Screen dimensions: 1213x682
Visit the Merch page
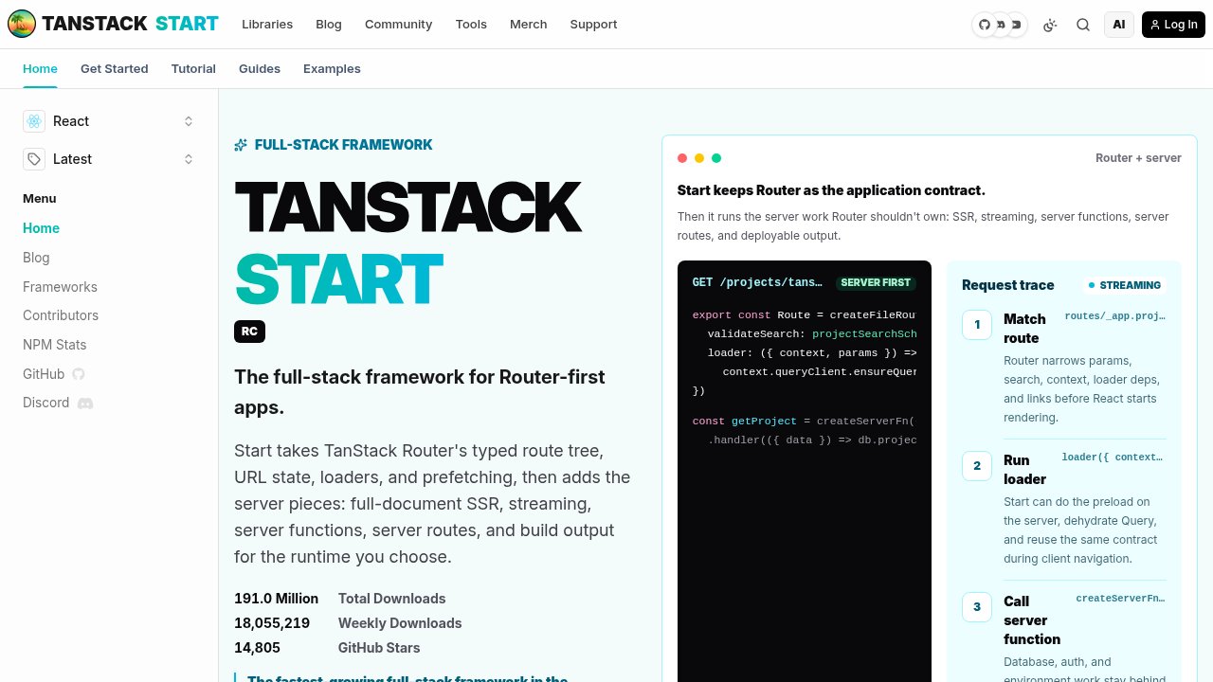coord(528,25)
